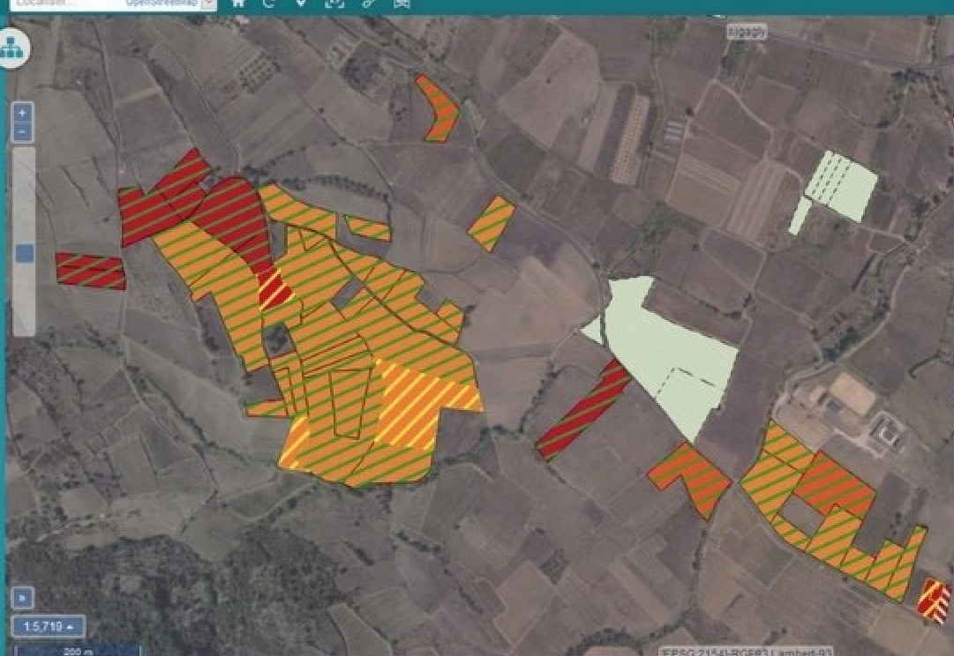
Task: Activate the geolocation marker tool
Action: 301,4
